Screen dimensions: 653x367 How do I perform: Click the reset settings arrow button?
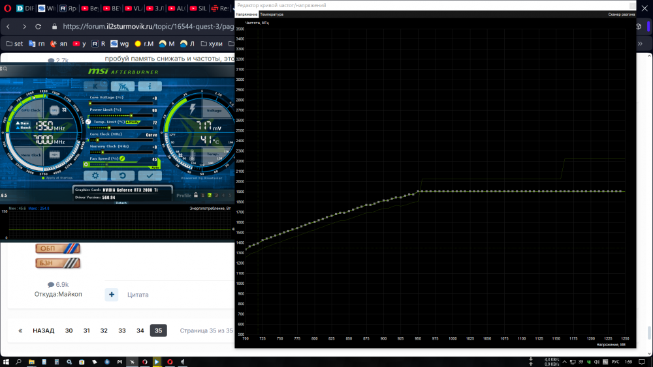pos(122,175)
